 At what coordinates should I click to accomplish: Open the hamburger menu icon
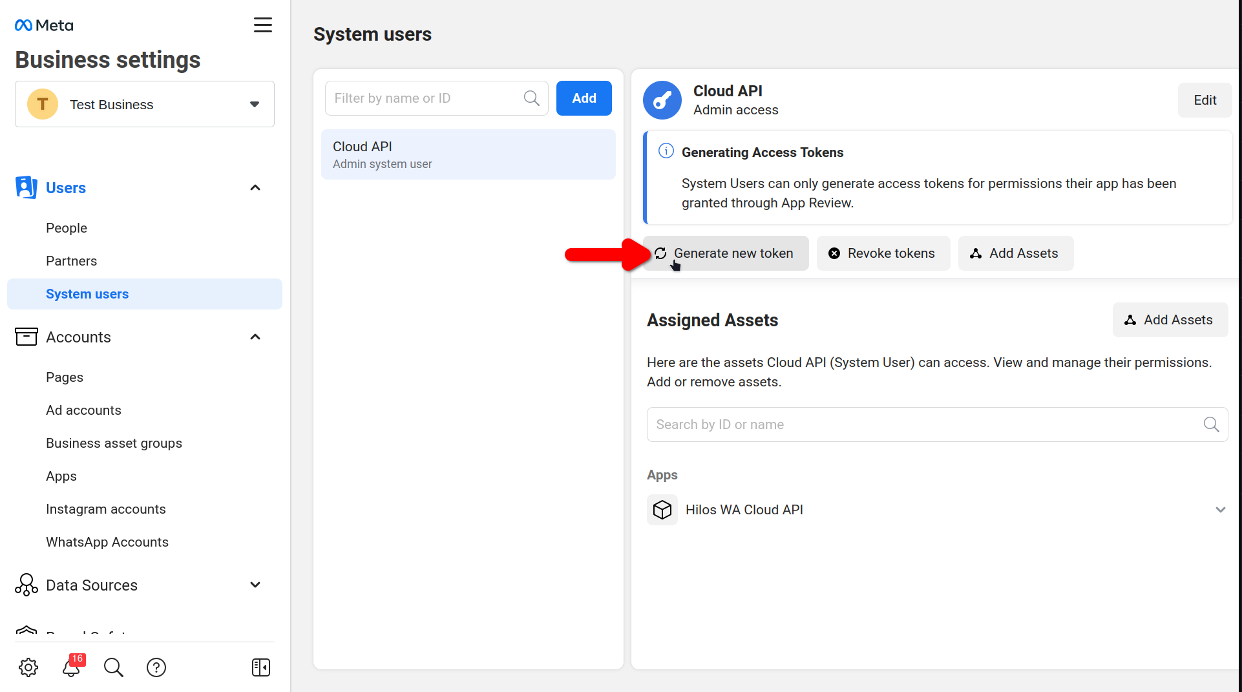262,25
